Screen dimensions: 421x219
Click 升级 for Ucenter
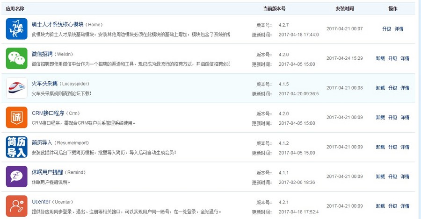[392, 206]
